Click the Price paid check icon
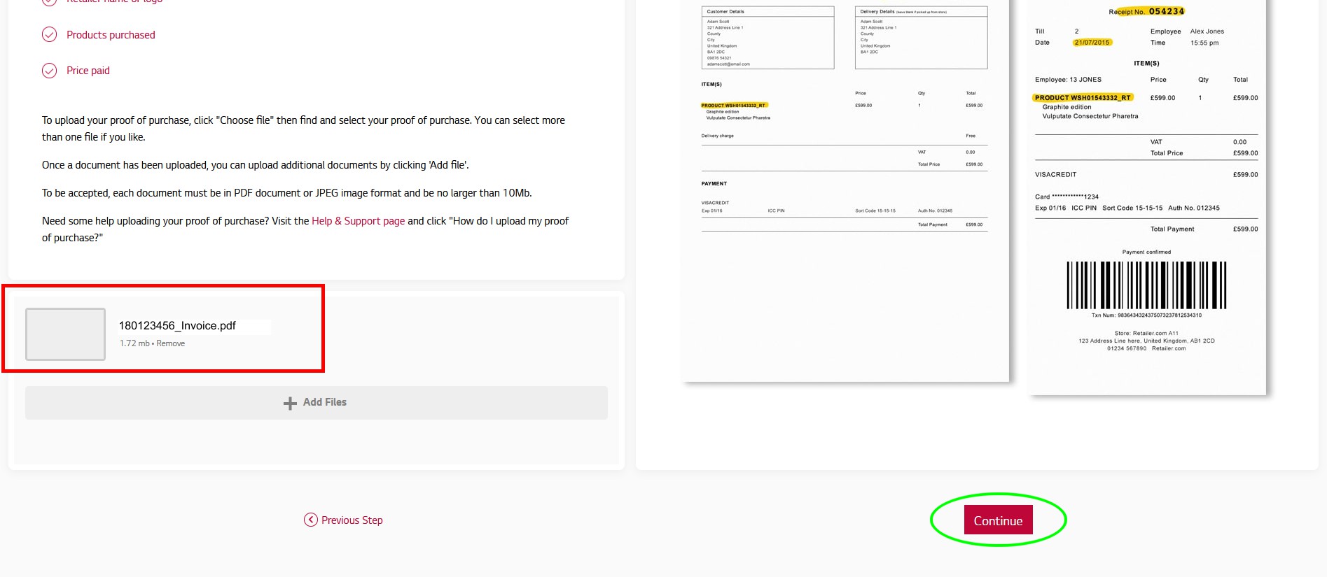Screen dimensions: 1327x577 tap(49, 71)
